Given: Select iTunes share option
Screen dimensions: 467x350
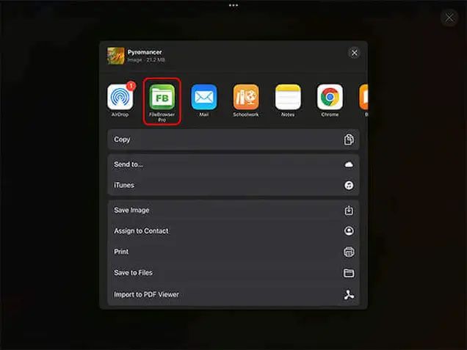Looking at the screenshot, I should (x=233, y=185).
